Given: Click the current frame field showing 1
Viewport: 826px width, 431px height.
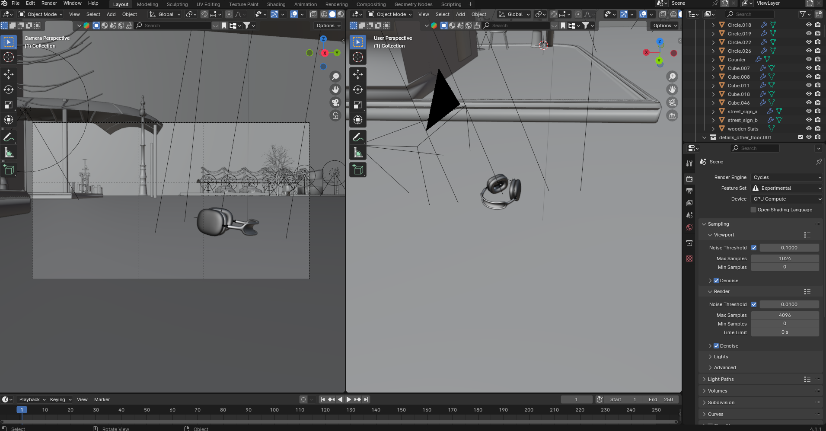Looking at the screenshot, I should (577, 399).
